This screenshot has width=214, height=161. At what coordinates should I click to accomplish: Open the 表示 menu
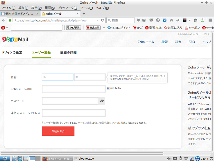point(36,8)
